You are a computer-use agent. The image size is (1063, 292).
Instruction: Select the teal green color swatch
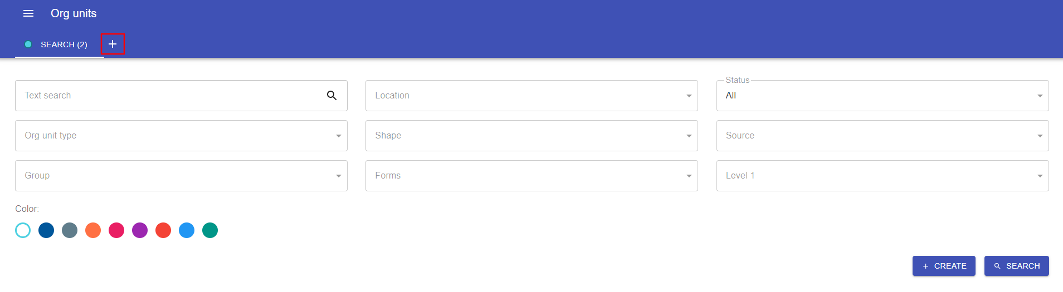pyautogui.click(x=210, y=230)
